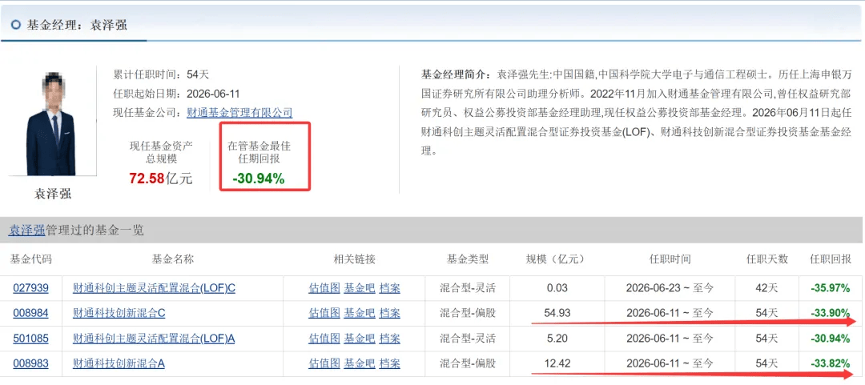This screenshot has width=865, height=385.
Task: Open fund code 027939
Action: [x=31, y=288]
